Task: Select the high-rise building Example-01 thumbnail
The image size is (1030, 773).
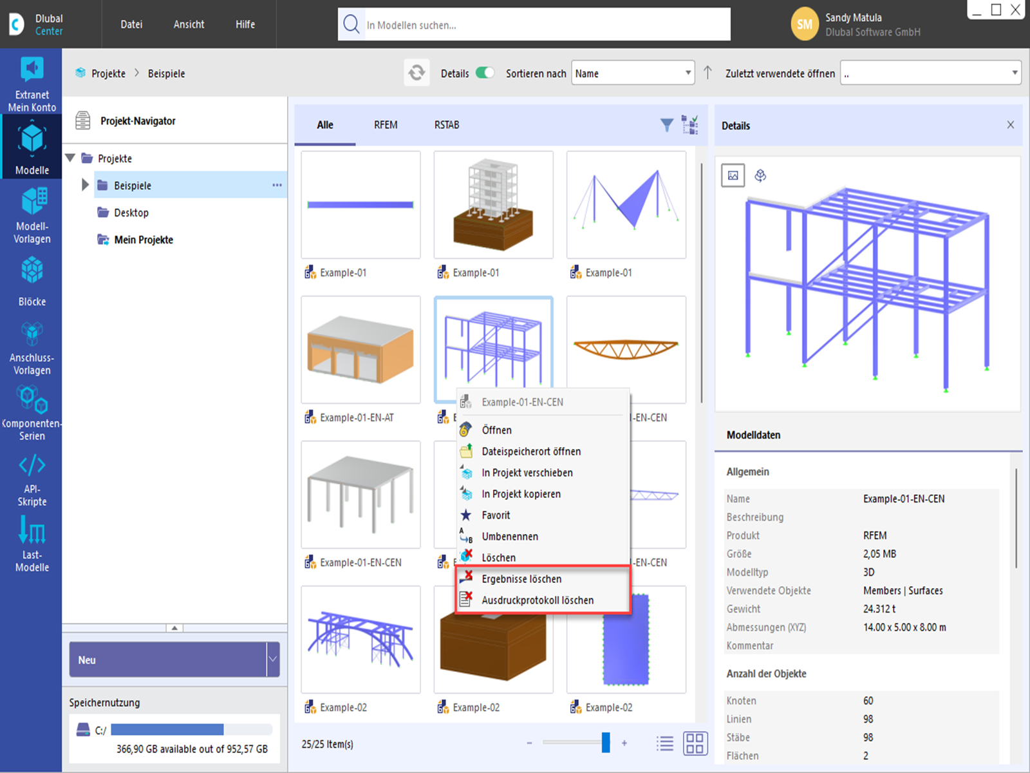Action: coord(493,204)
